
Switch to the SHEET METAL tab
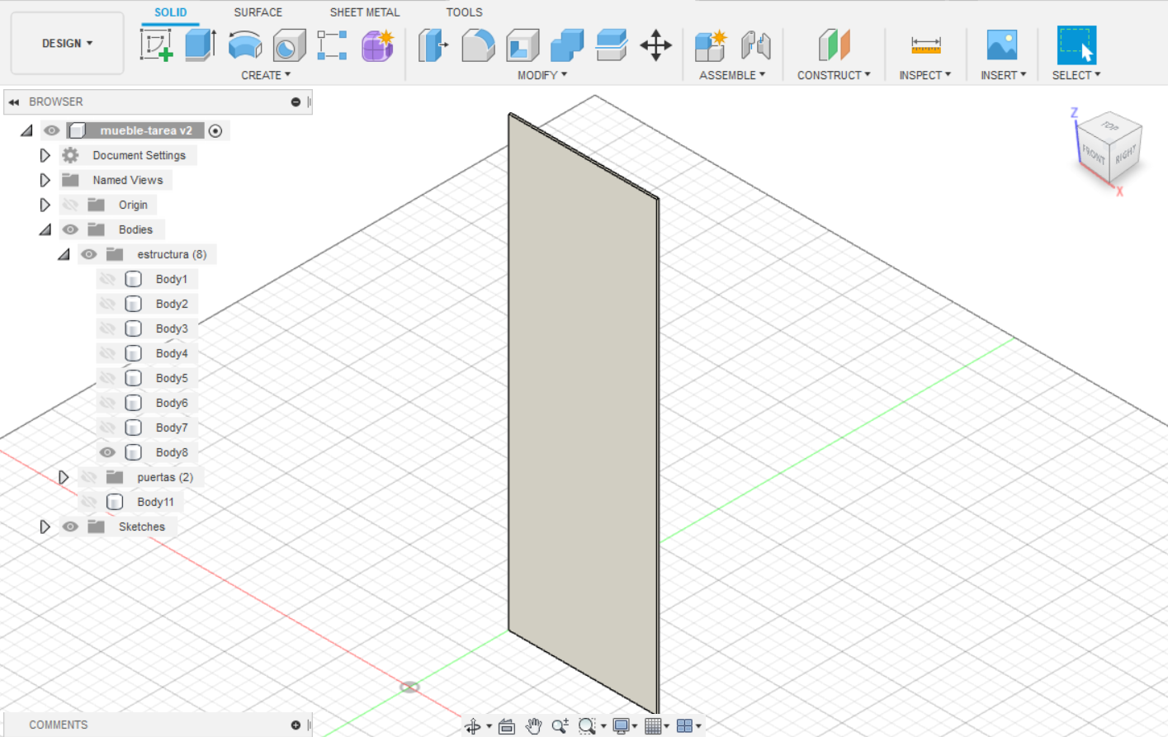point(365,12)
